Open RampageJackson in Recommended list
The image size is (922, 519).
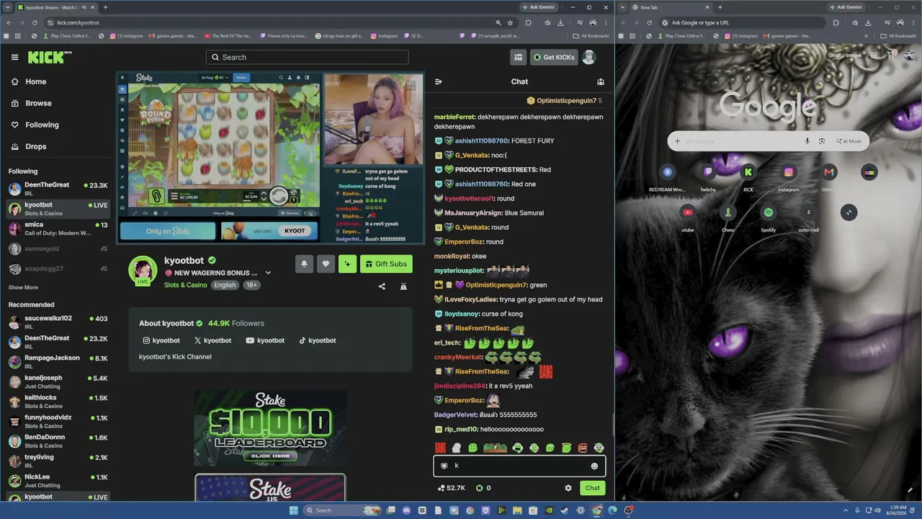coord(58,362)
